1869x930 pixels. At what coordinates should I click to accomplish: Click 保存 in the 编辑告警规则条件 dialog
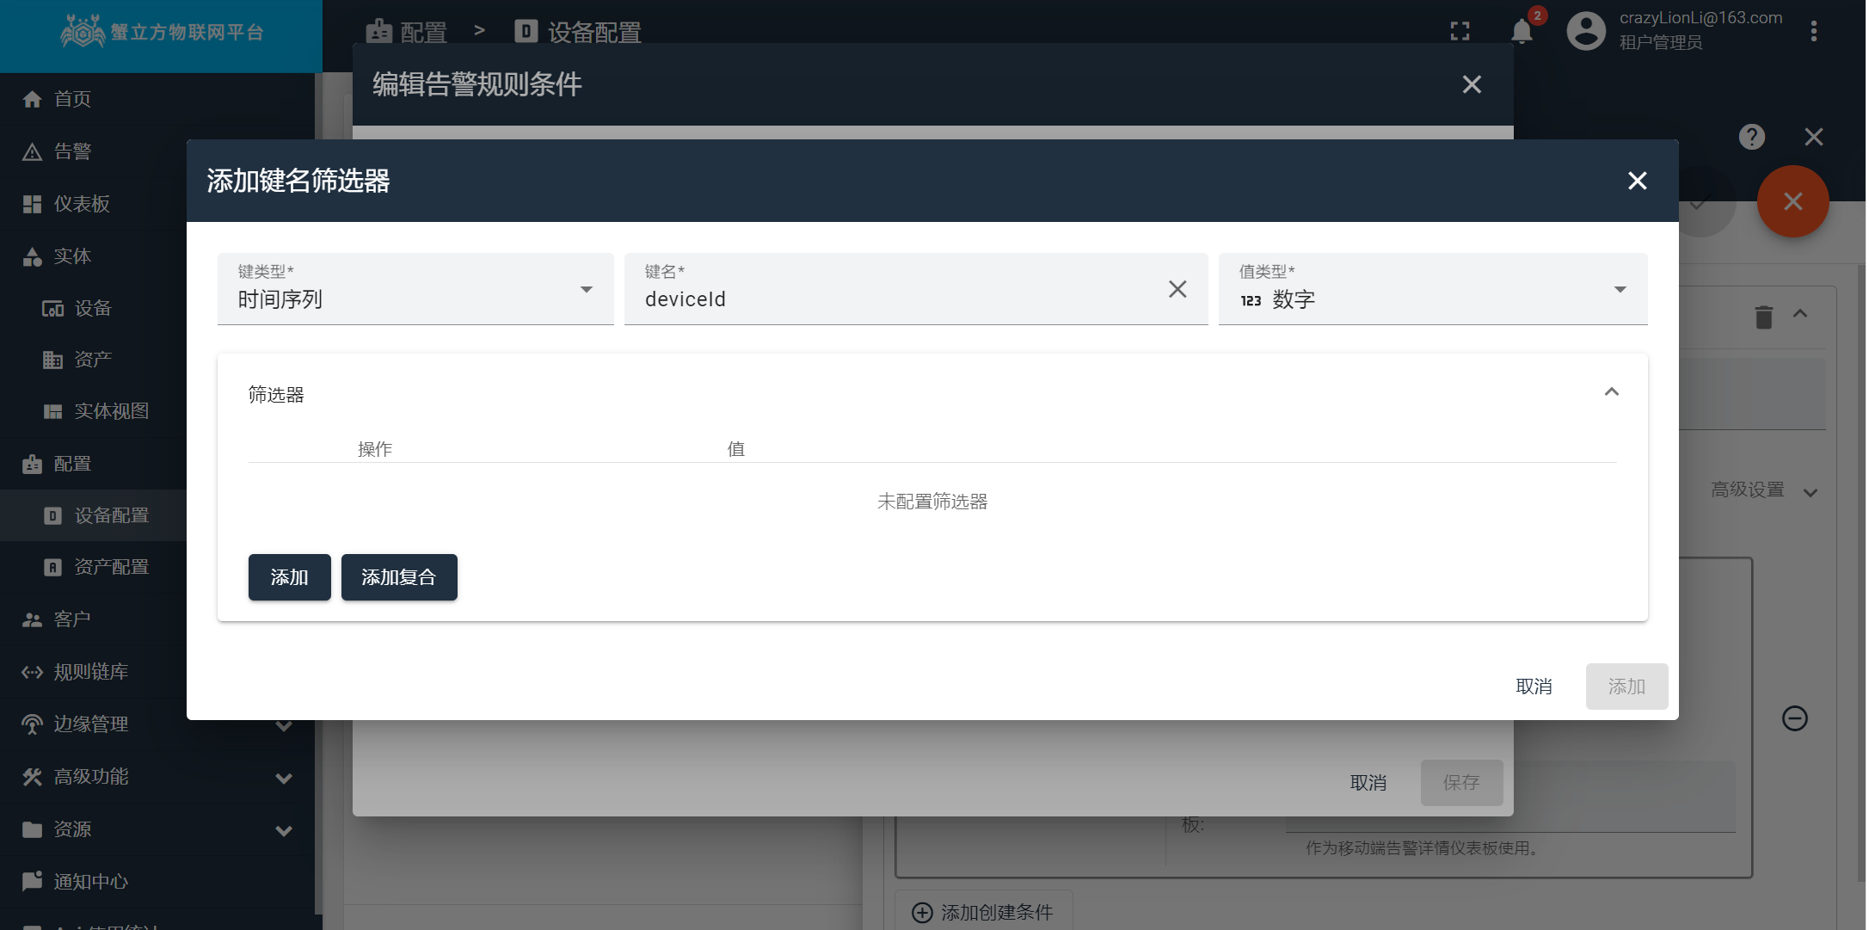(x=1461, y=783)
